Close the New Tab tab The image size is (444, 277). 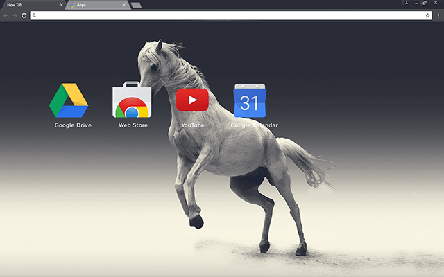[x=61, y=5]
